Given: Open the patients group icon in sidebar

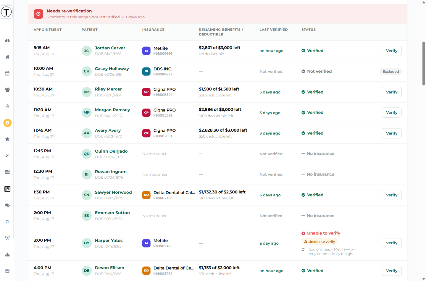Looking at the screenshot, I should tap(7, 90).
